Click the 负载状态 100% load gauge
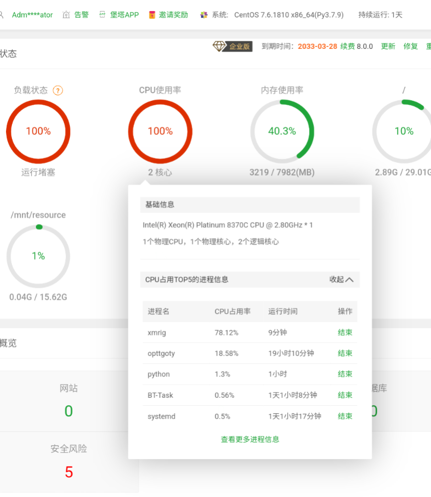Image resolution: width=431 pixels, height=497 pixels. pos(38,131)
